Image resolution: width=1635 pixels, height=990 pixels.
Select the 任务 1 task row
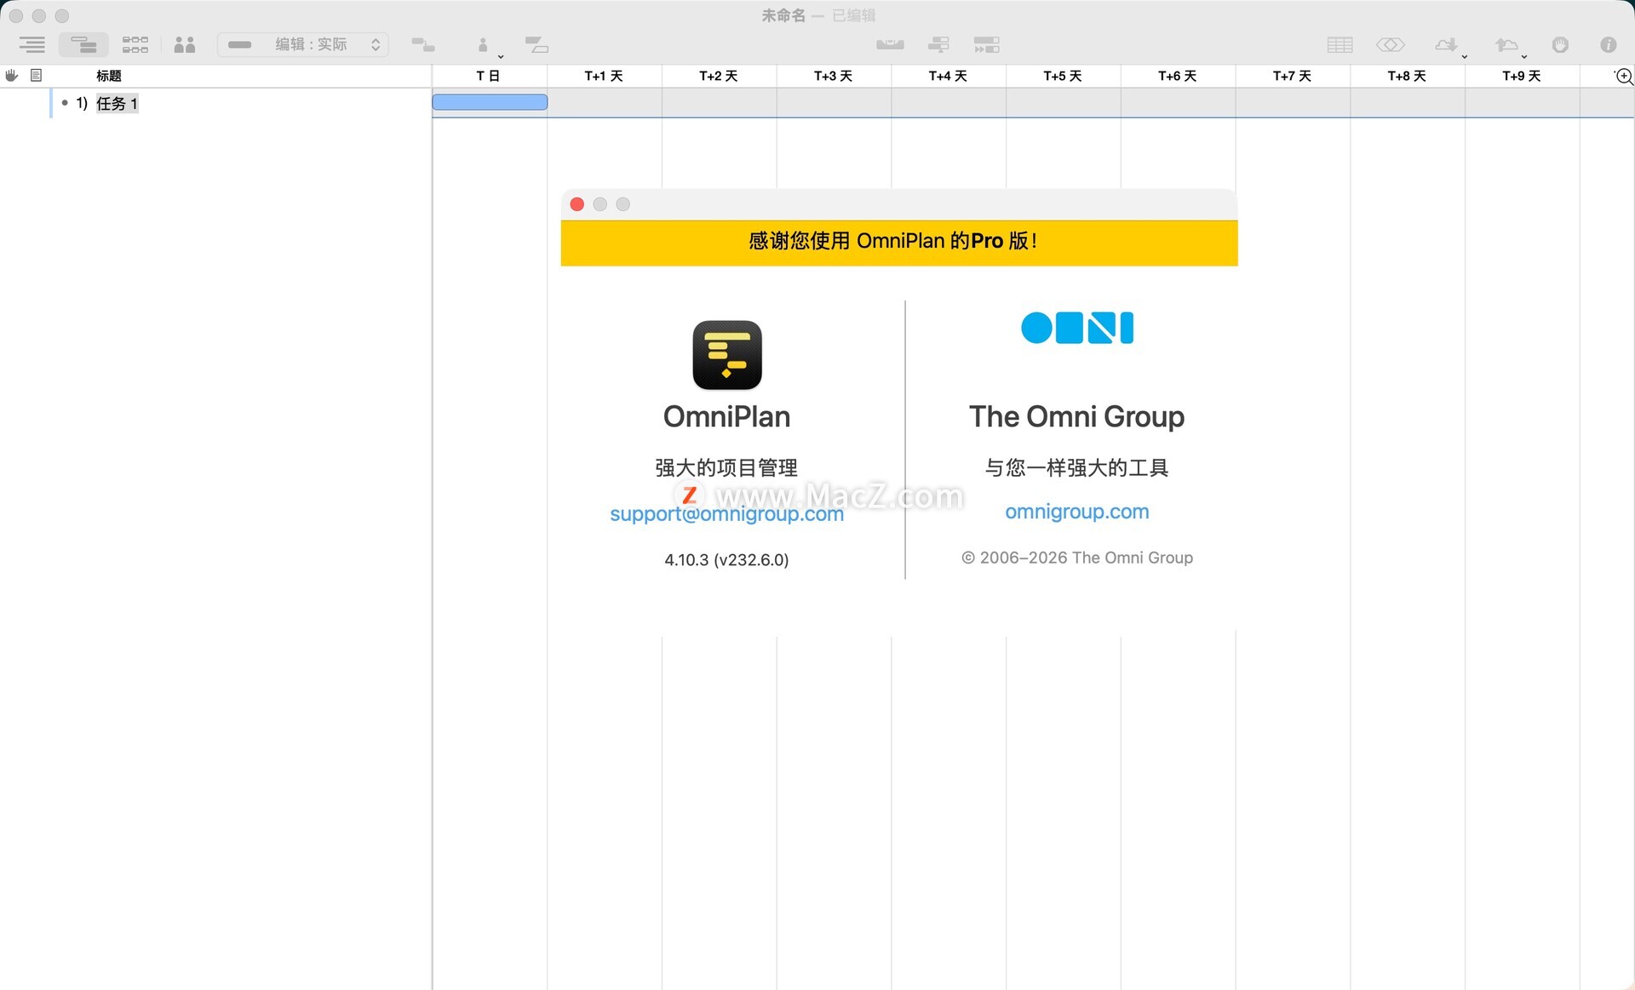click(x=215, y=103)
